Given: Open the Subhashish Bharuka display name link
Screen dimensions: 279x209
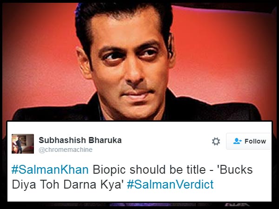Looking at the screenshot, I should click(x=80, y=140).
